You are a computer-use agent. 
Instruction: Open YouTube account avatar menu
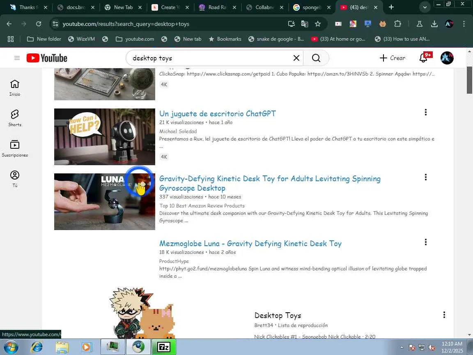tap(447, 58)
